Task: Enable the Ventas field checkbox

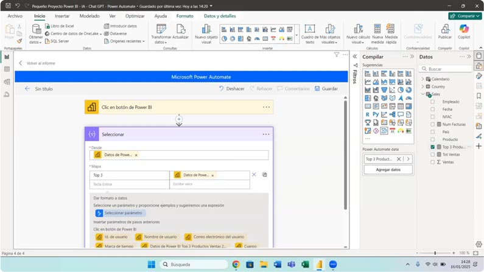Action: 433,162
